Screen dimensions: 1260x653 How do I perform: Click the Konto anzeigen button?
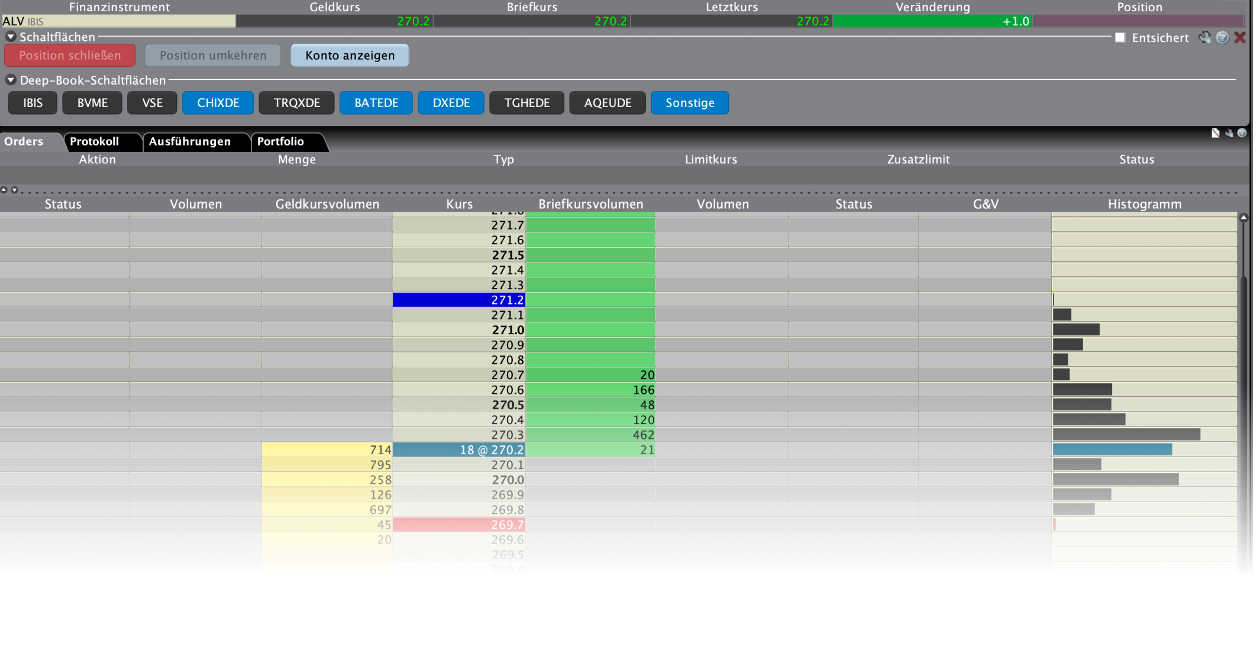point(350,56)
